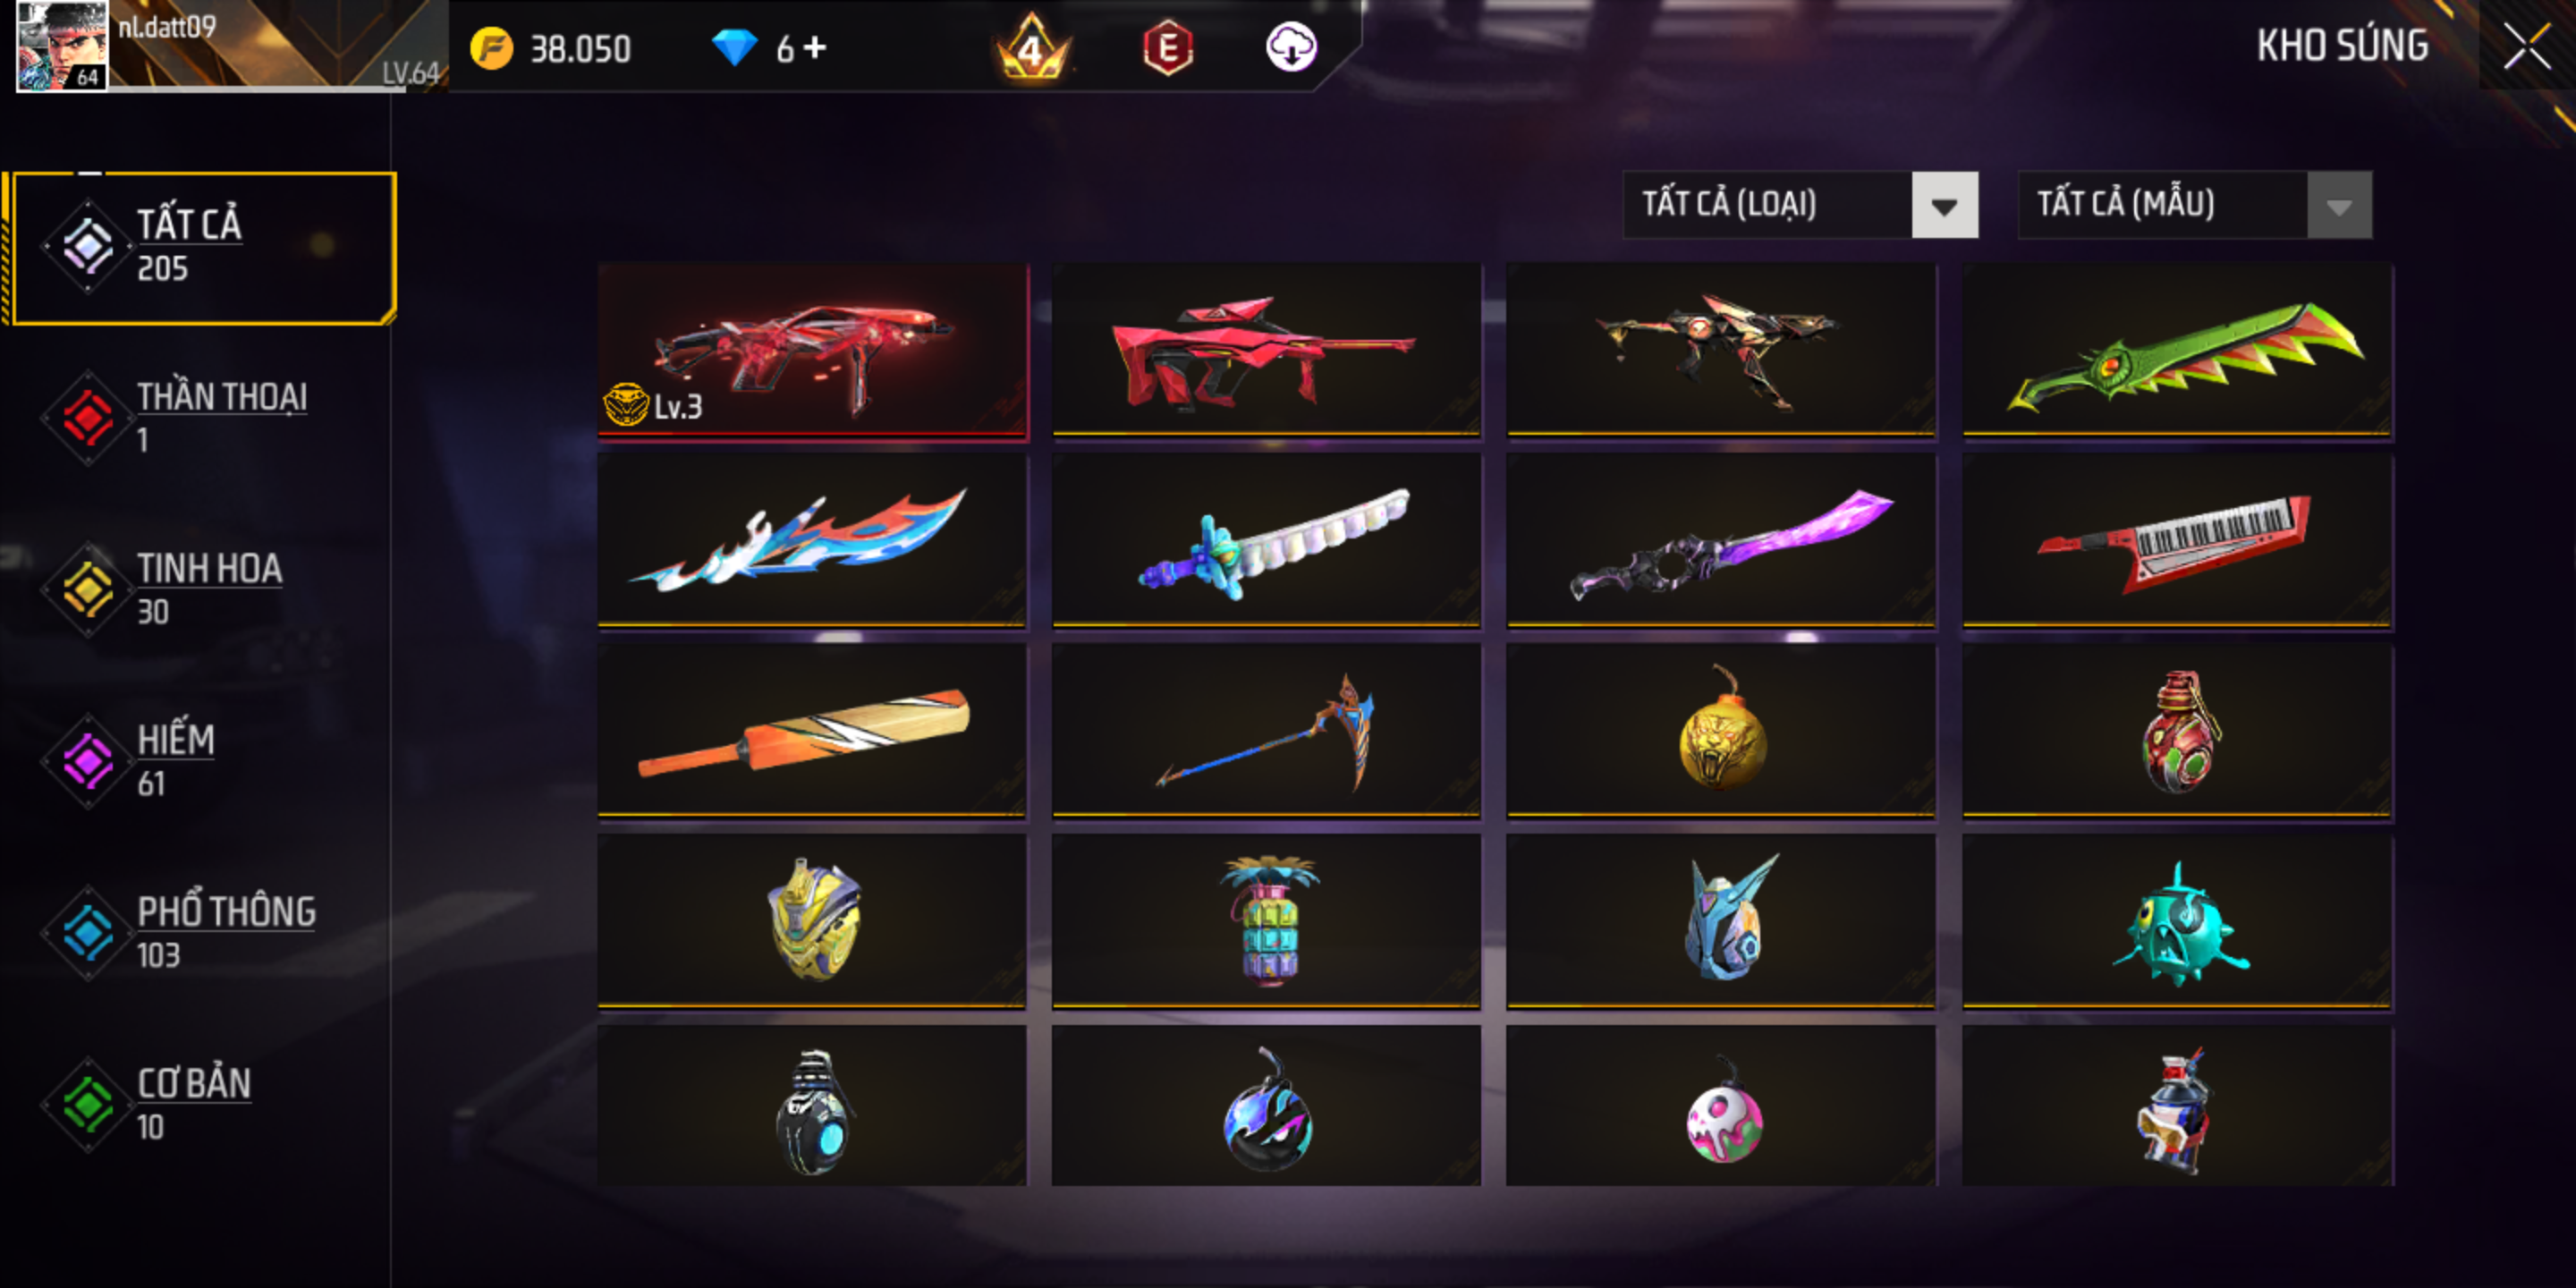This screenshot has width=2576, height=1288.
Task: Select the Tất Cả 205 category tab
Action: click(x=205, y=248)
